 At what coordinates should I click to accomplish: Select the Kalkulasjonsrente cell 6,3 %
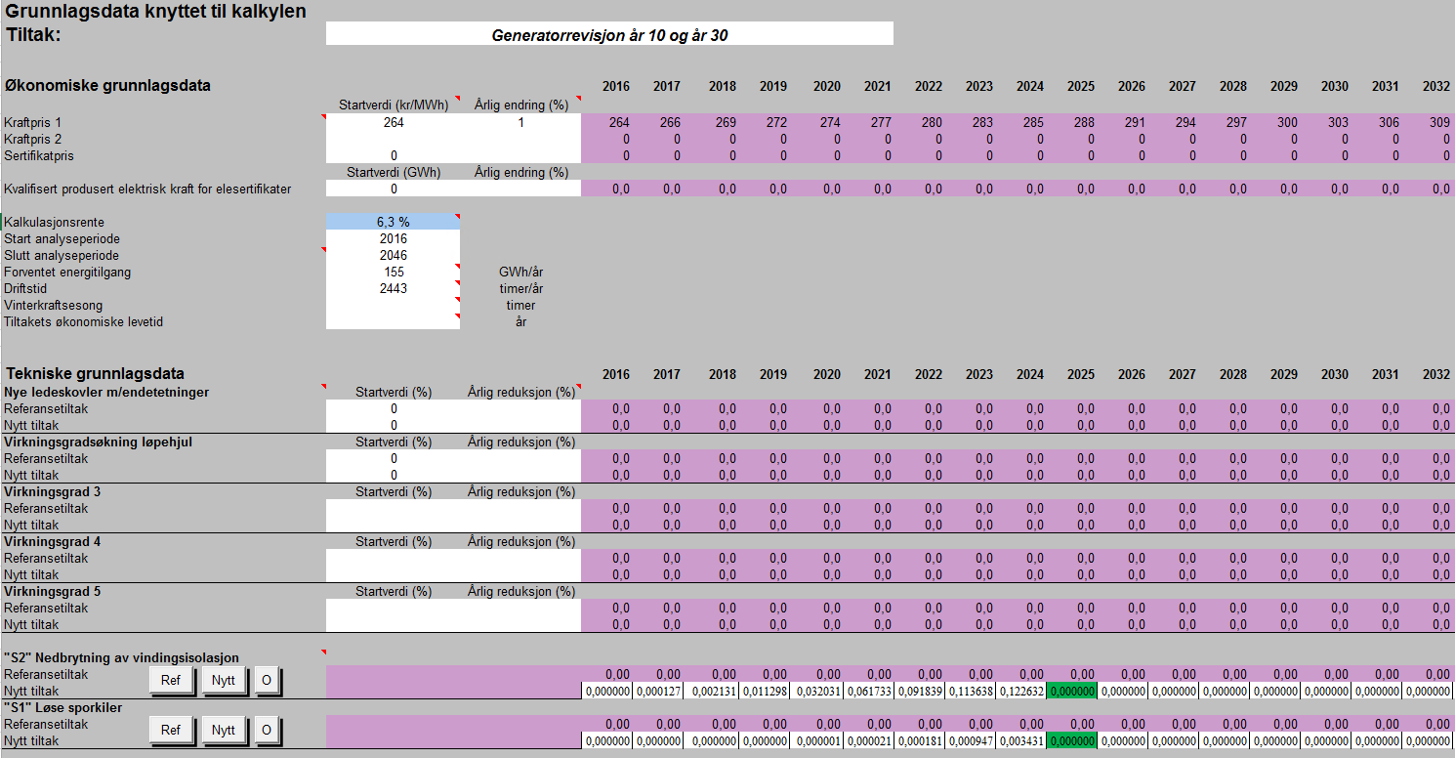click(394, 222)
